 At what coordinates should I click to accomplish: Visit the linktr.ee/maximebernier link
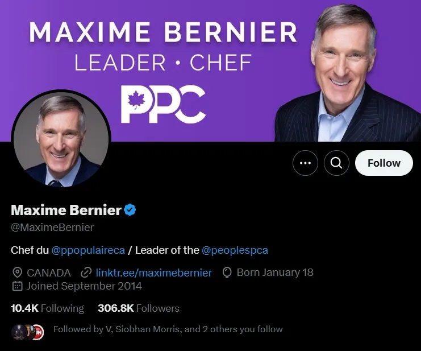[x=154, y=272]
